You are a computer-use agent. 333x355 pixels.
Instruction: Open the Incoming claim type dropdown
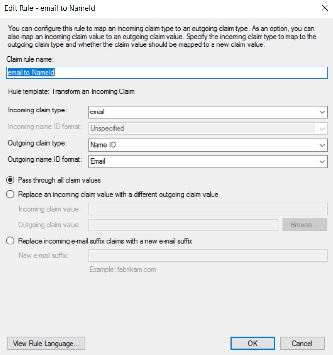point(208,112)
